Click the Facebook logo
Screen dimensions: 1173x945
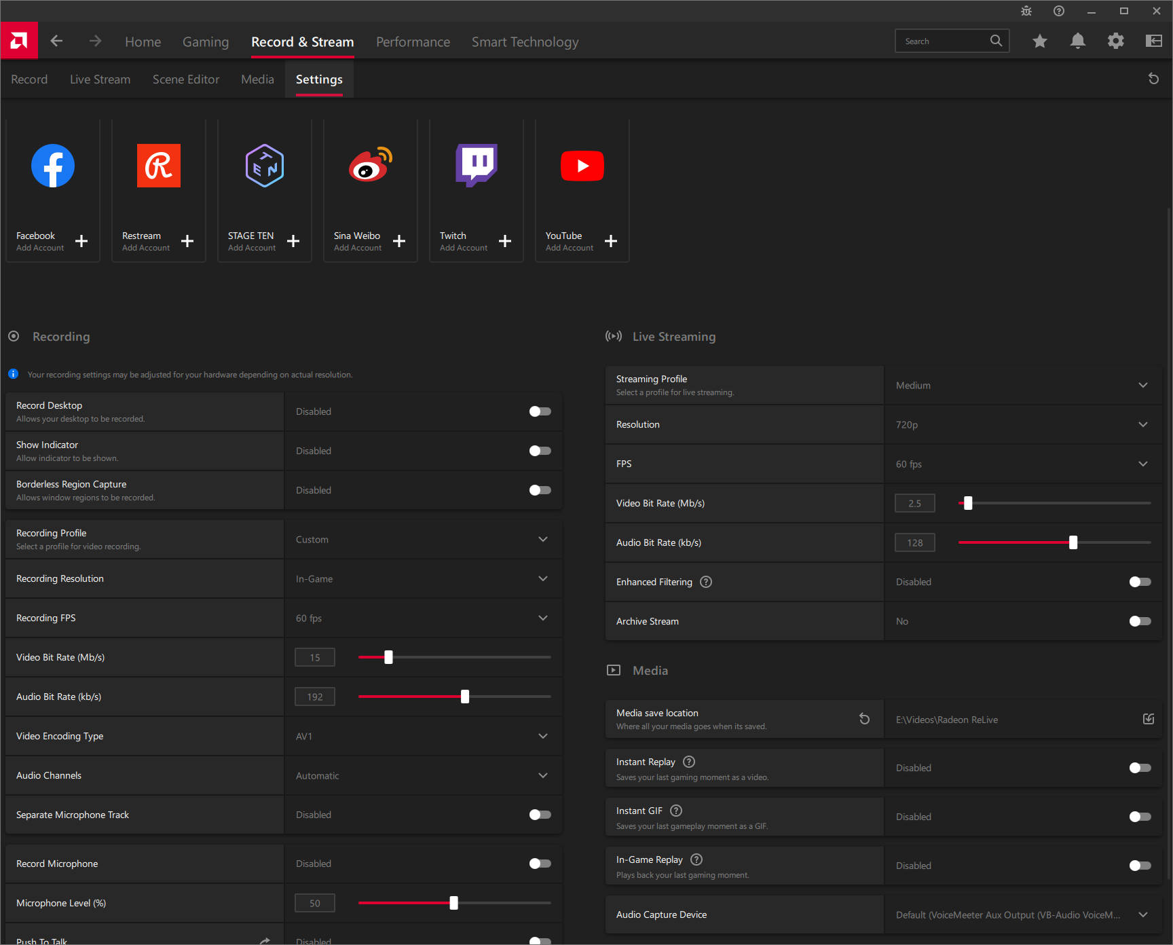tap(53, 166)
